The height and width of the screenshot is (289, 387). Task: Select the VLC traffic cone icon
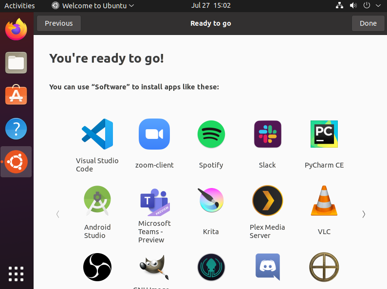coord(324,201)
